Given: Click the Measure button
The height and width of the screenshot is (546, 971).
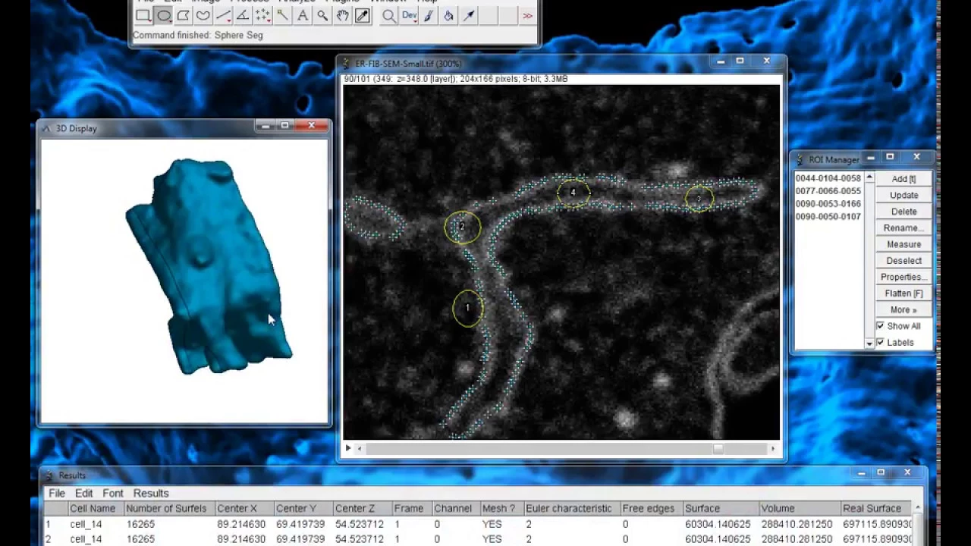Looking at the screenshot, I should [903, 244].
